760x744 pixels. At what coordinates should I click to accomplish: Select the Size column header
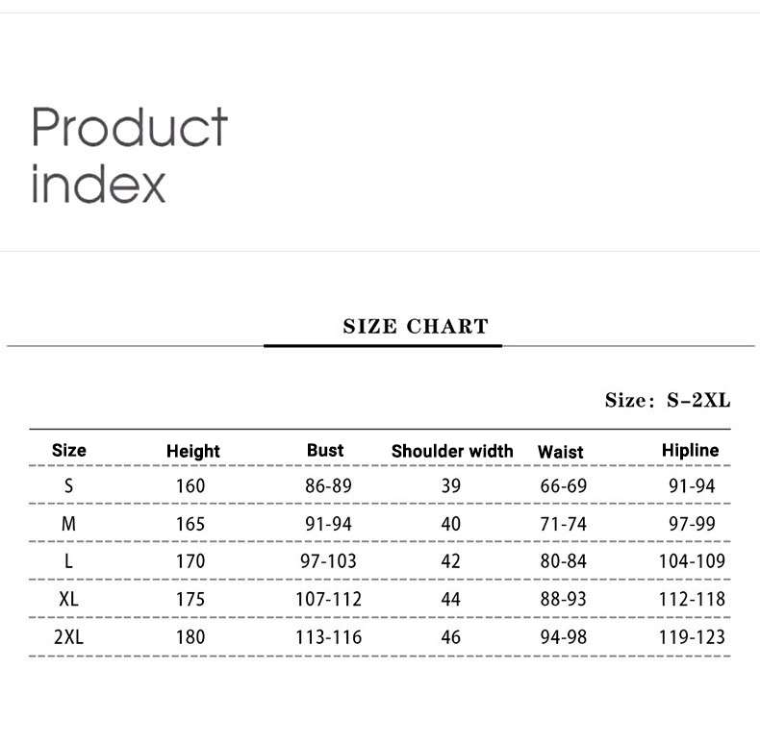[x=69, y=450]
